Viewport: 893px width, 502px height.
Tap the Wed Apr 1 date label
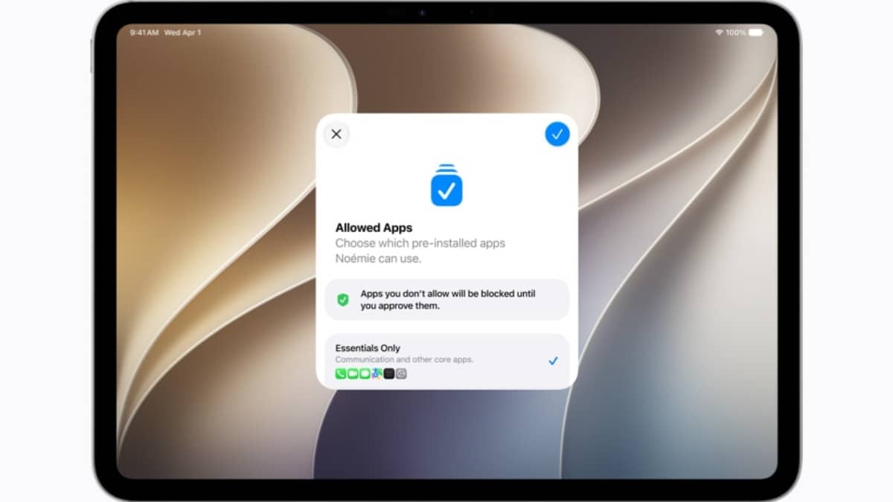pos(182,33)
